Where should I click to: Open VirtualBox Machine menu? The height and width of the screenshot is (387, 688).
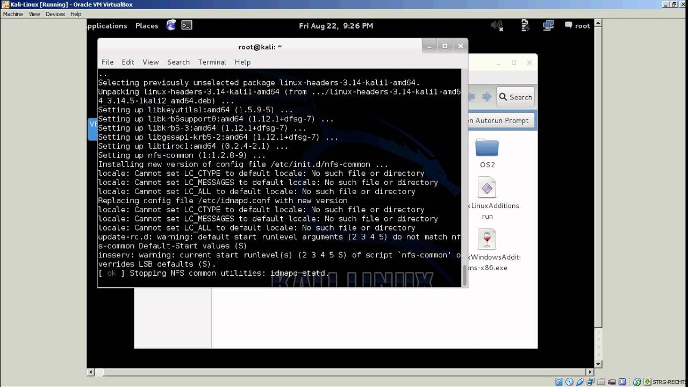pyautogui.click(x=13, y=14)
